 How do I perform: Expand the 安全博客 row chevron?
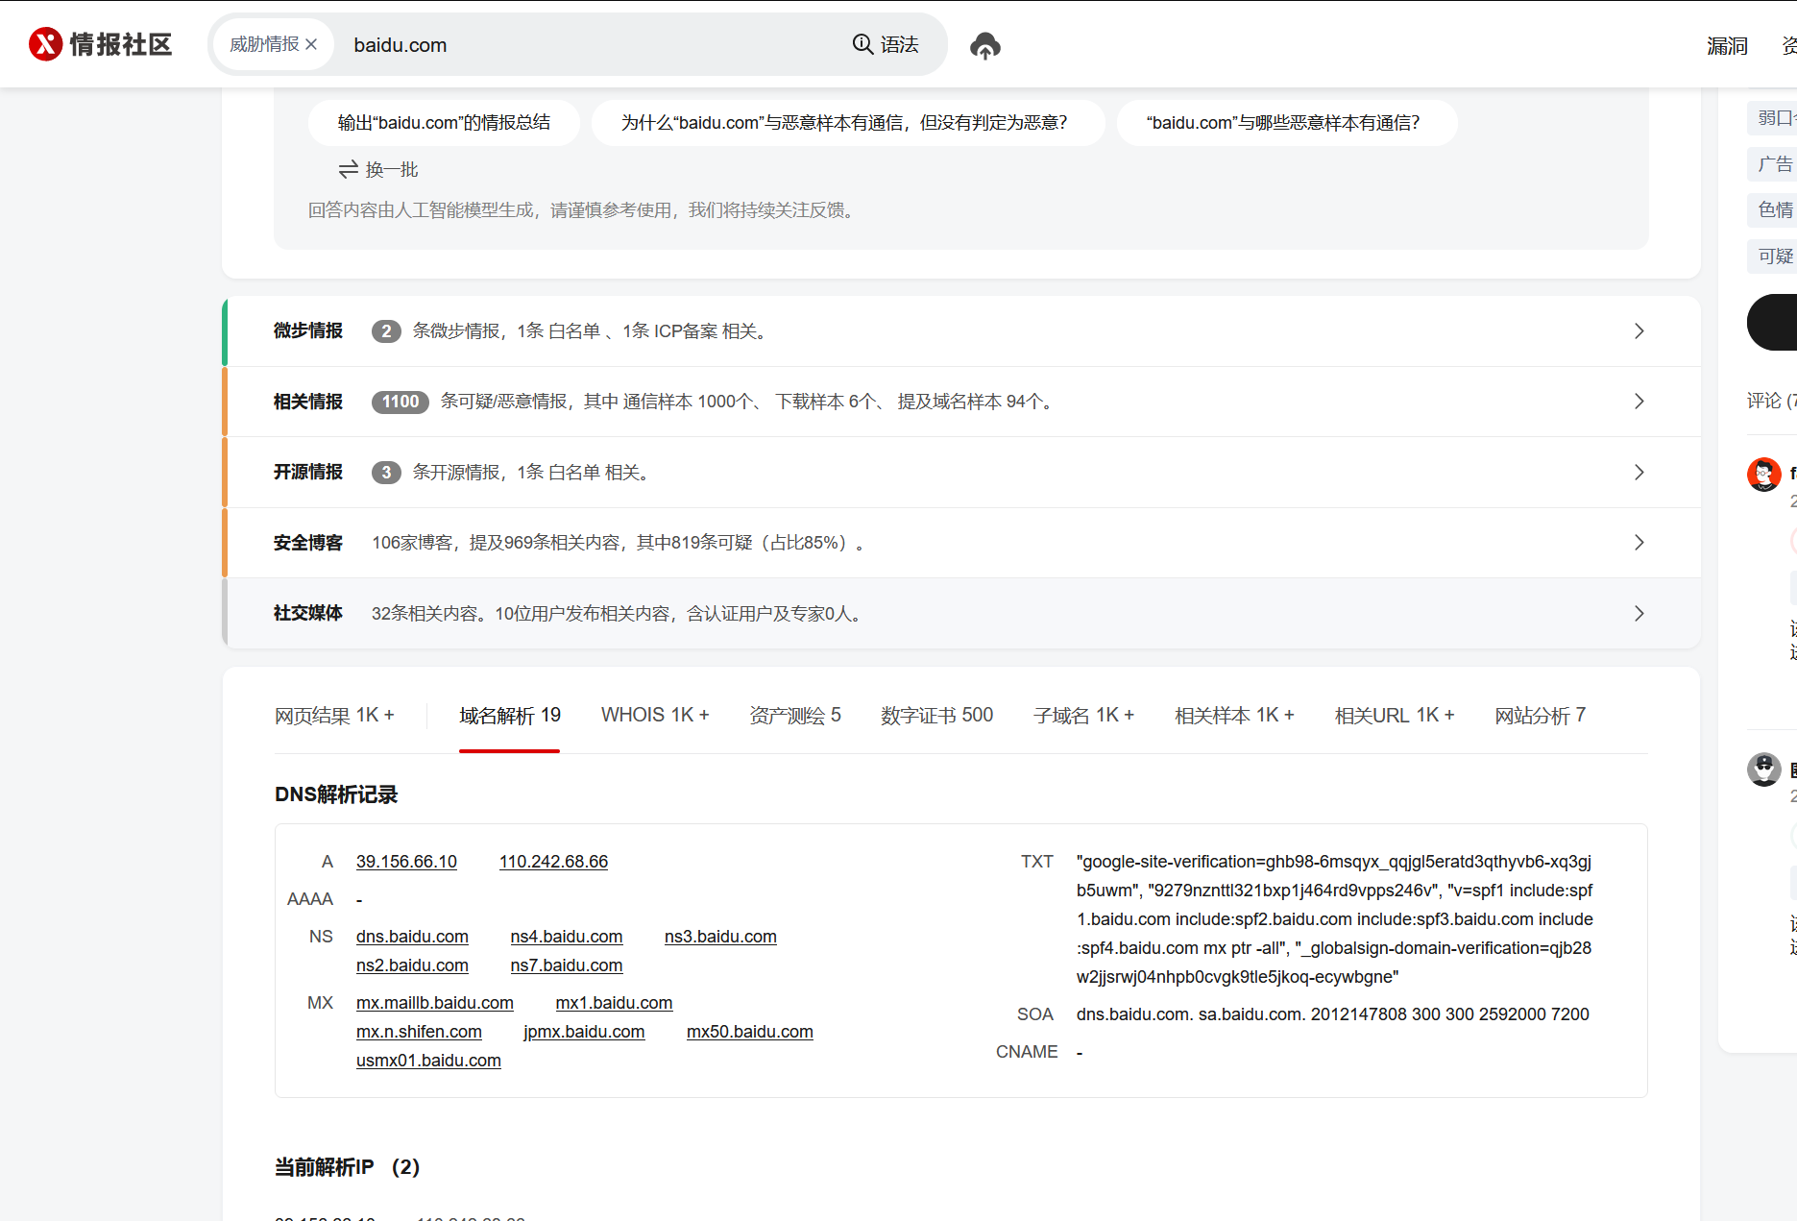click(x=1639, y=543)
